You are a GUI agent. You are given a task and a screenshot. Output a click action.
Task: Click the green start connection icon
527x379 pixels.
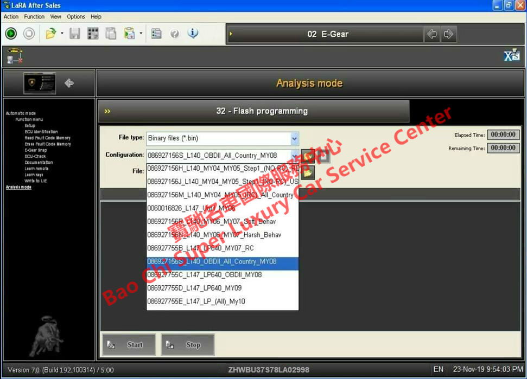11,34
